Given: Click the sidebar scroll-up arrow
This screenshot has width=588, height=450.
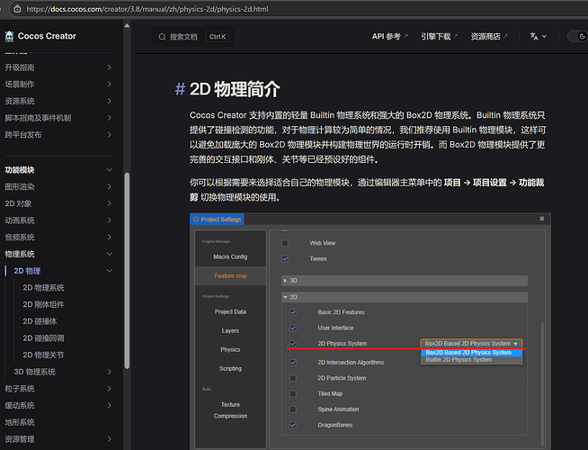Looking at the screenshot, I should [127, 25].
